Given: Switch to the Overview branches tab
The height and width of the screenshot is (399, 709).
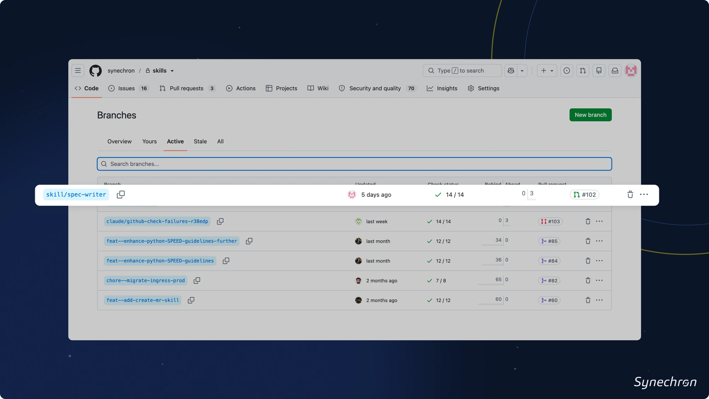Looking at the screenshot, I should (x=119, y=142).
